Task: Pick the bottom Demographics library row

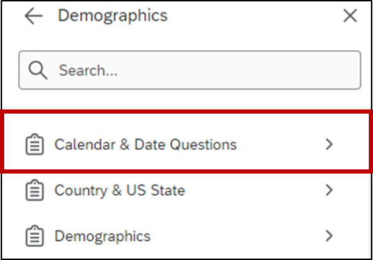Action: (186, 236)
